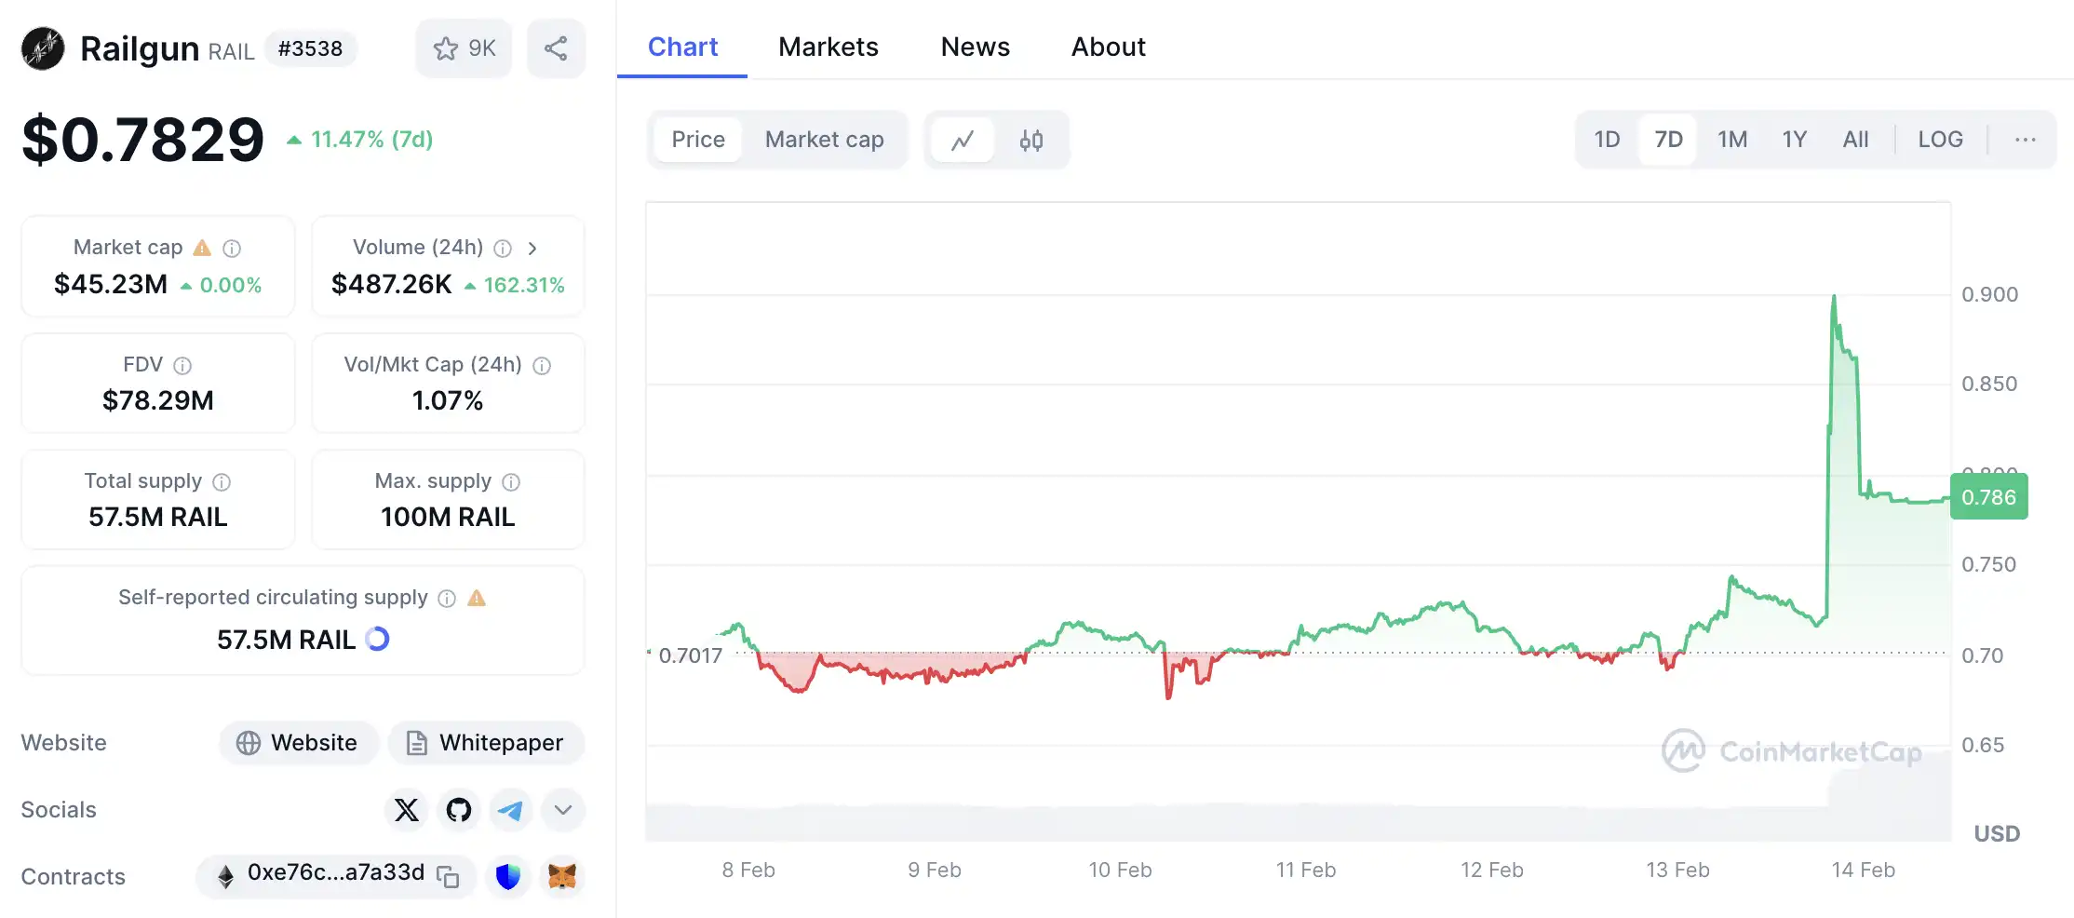Image resolution: width=2074 pixels, height=918 pixels.
Task: Visit the project Website link
Action: click(x=298, y=743)
